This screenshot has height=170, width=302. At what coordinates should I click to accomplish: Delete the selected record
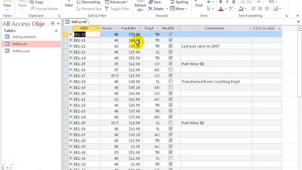point(156,8)
